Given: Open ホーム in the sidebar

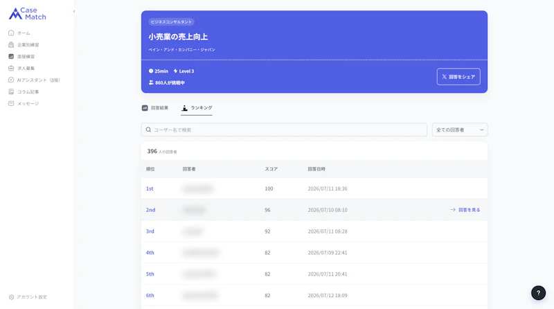Looking at the screenshot, I should click(24, 33).
